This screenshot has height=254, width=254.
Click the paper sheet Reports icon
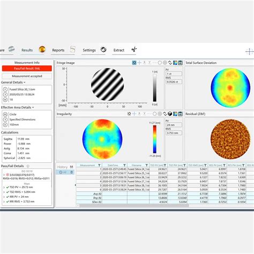tap(72, 49)
